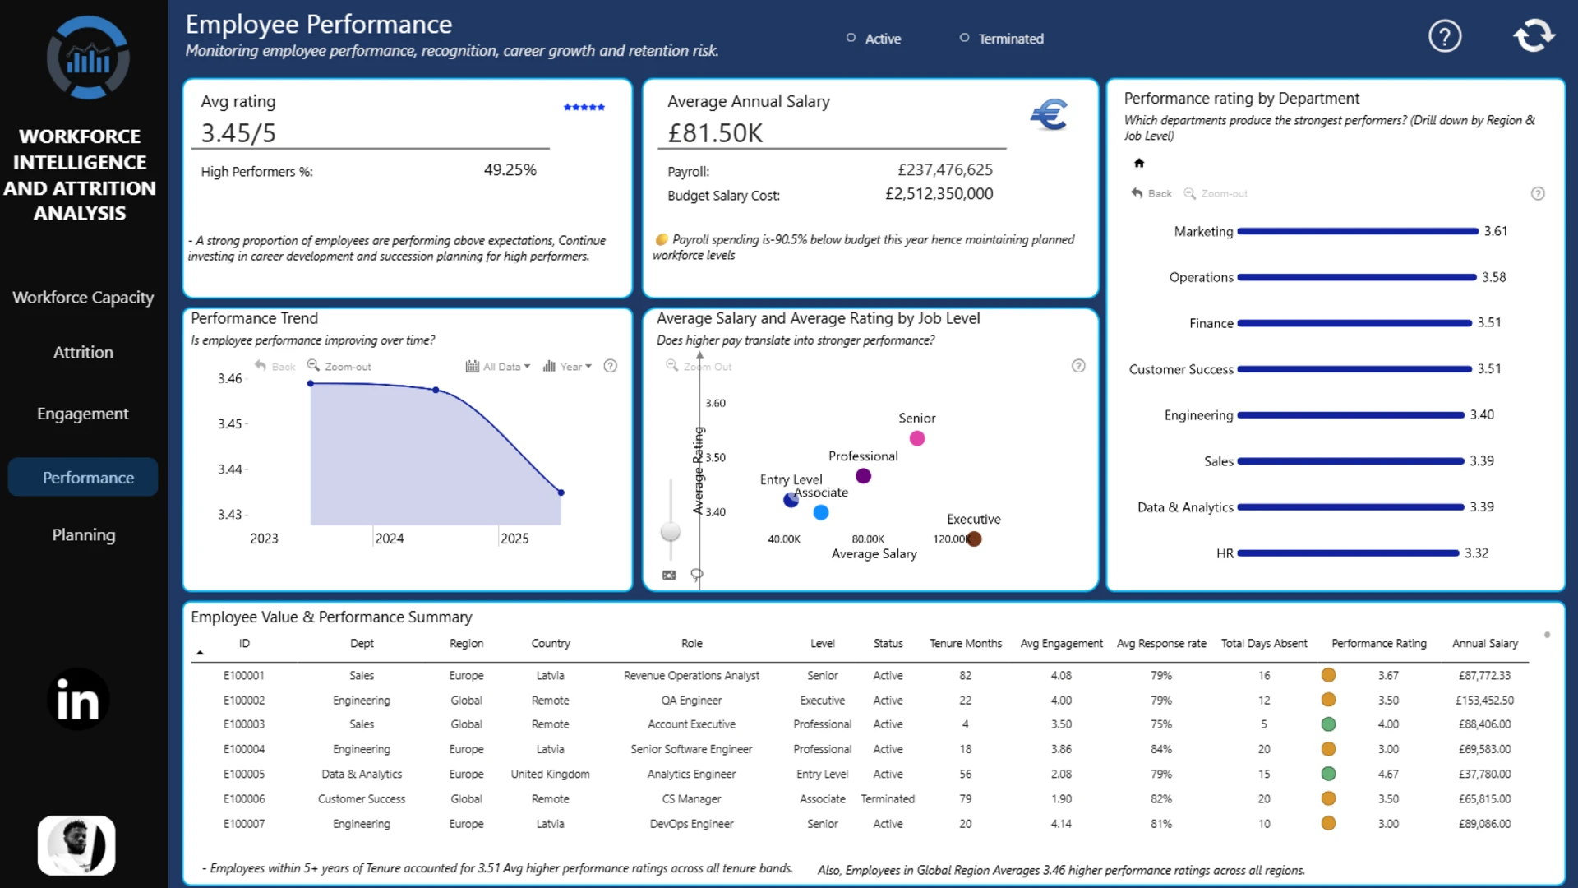
Task: Click Back arrow in Performance Trend chart
Action: click(x=275, y=366)
